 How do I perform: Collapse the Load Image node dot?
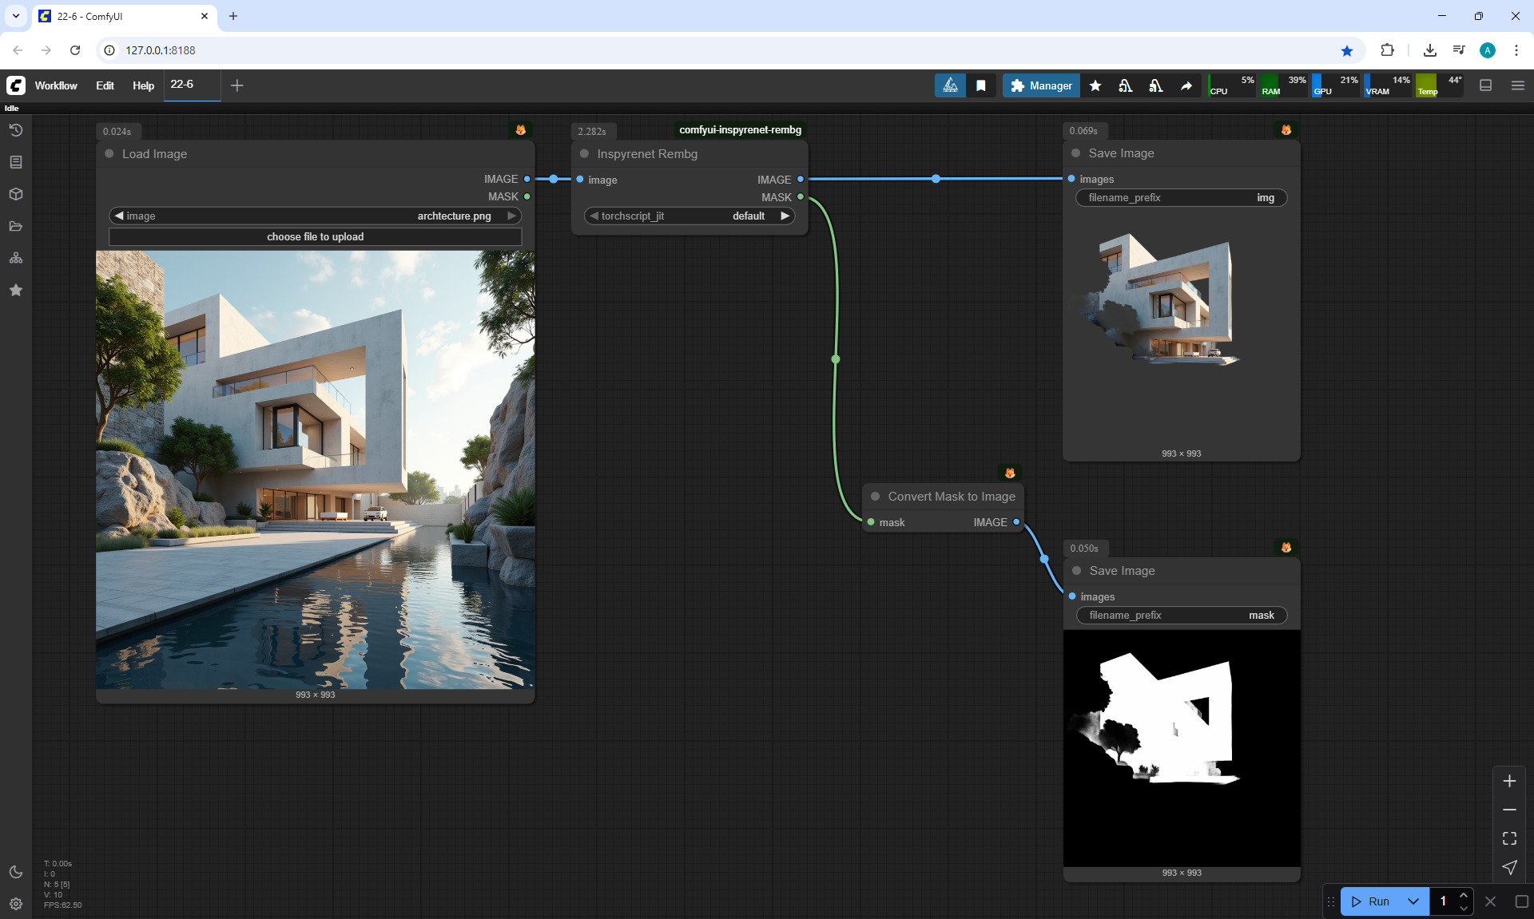(109, 153)
